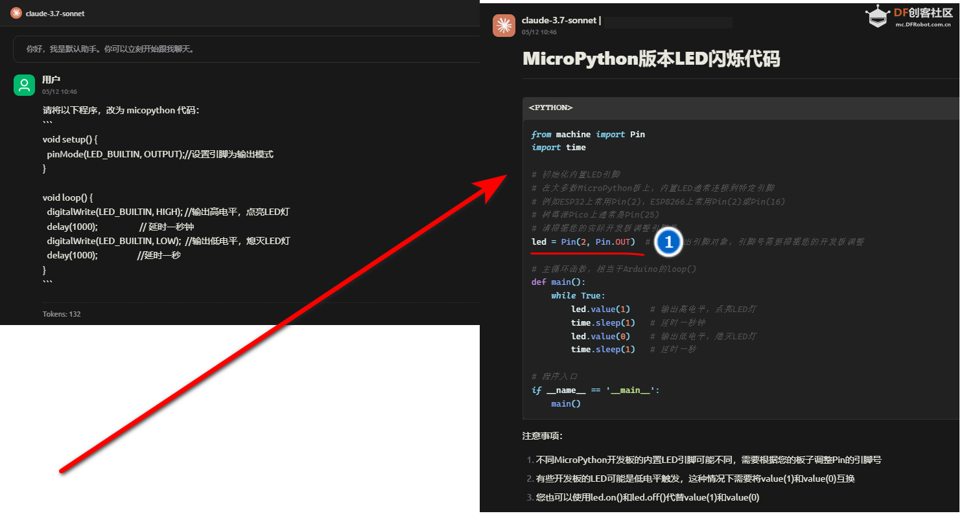Click the comment mentioning ESP32 and ESP8266 pins
This screenshot has width=964, height=518.
point(658,202)
